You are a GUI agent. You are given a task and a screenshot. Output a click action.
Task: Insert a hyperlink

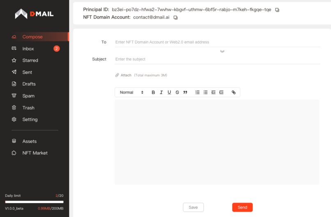(234, 92)
